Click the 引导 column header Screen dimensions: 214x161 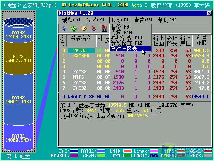[x=100, y=41]
